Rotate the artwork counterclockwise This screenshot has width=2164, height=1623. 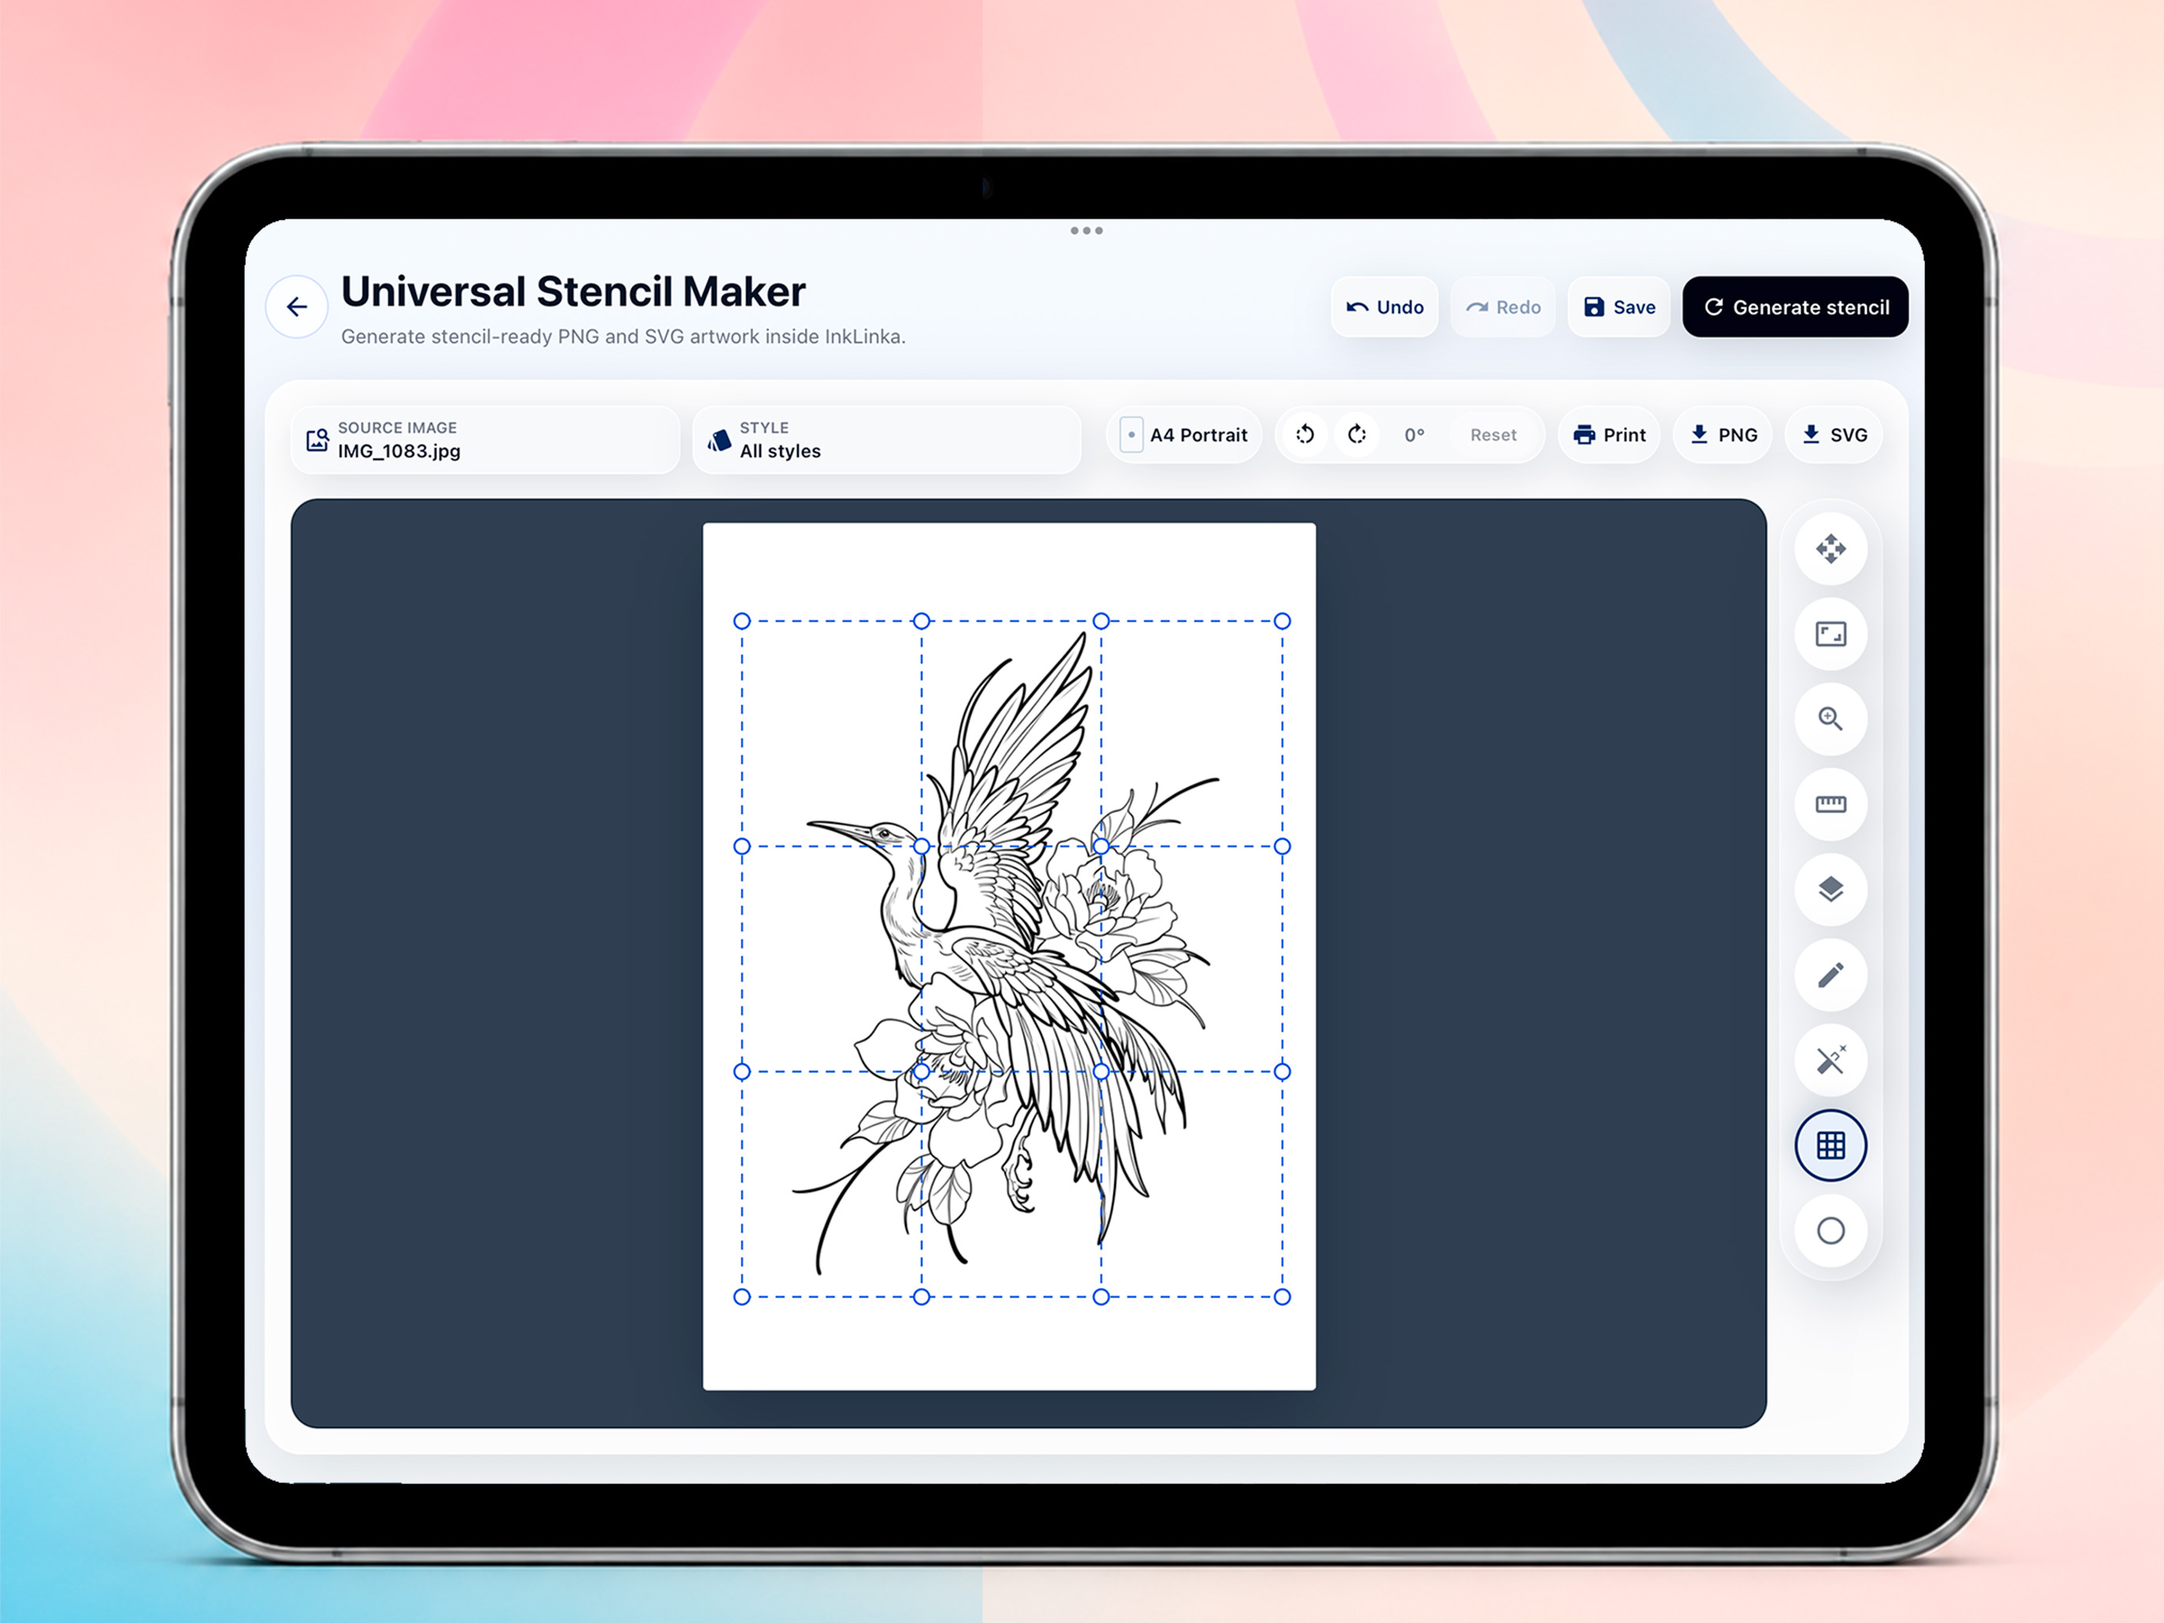pos(1305,436)
